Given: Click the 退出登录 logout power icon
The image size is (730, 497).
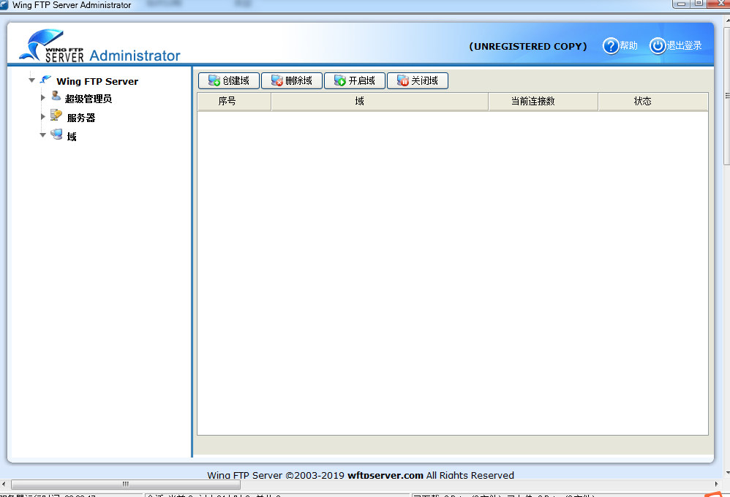Looking at the screenshot, I should point(658,45).
